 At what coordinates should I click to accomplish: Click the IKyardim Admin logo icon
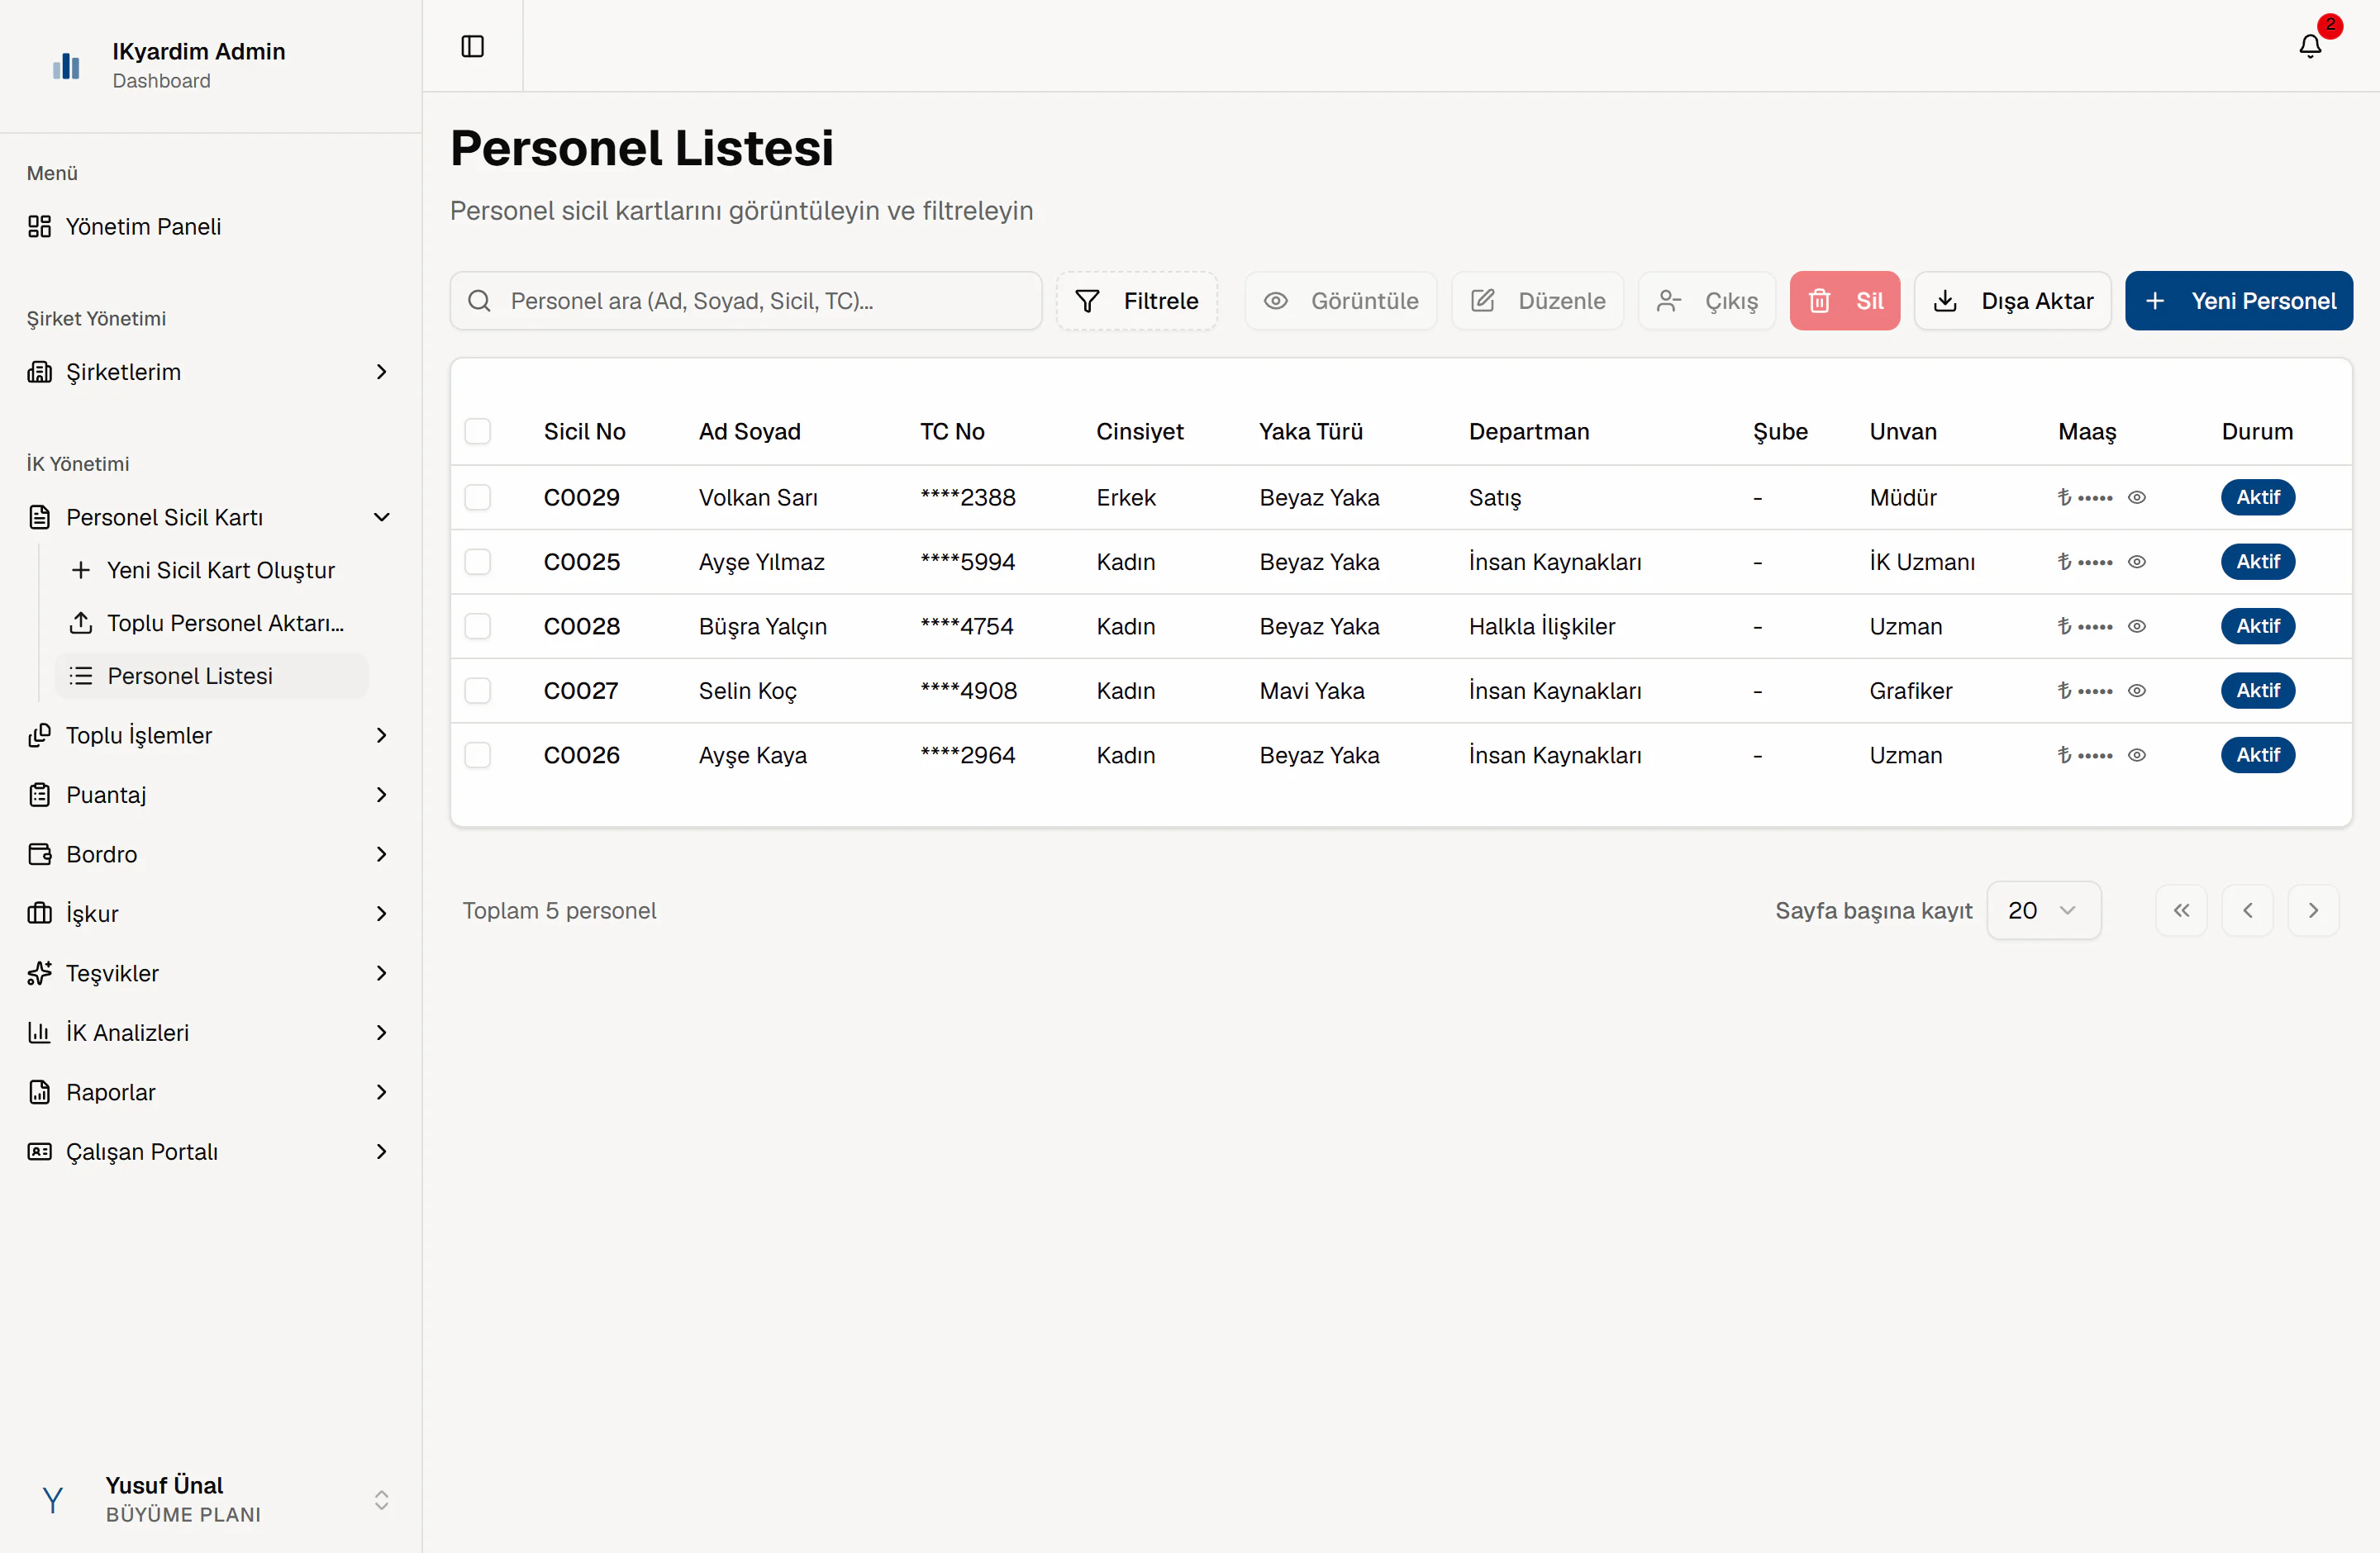[66, 65]
